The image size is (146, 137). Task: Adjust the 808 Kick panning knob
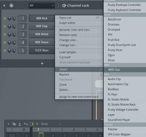click(9, 18)
